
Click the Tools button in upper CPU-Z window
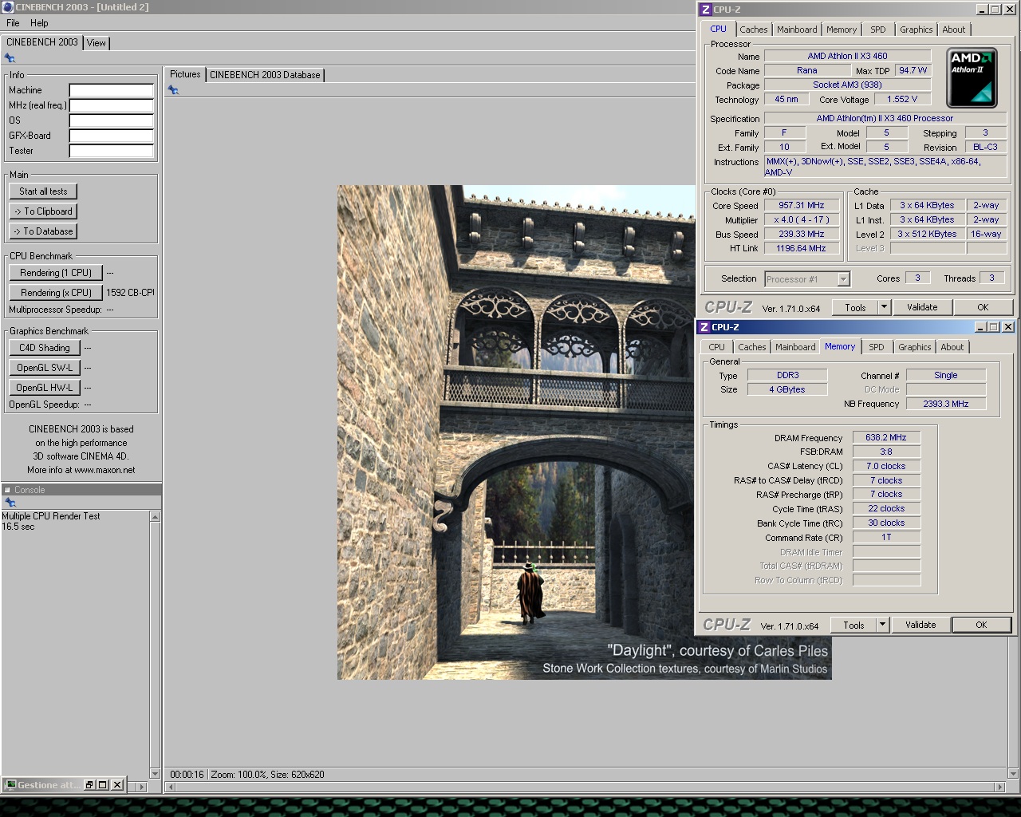pos(855,307)
